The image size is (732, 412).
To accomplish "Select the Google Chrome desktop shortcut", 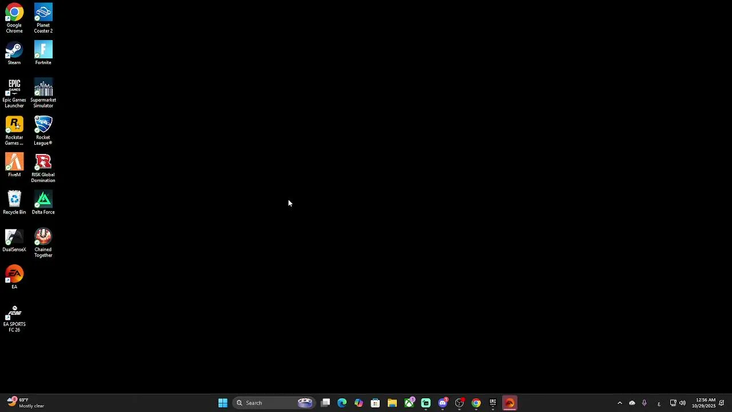I will click(14, 18).
